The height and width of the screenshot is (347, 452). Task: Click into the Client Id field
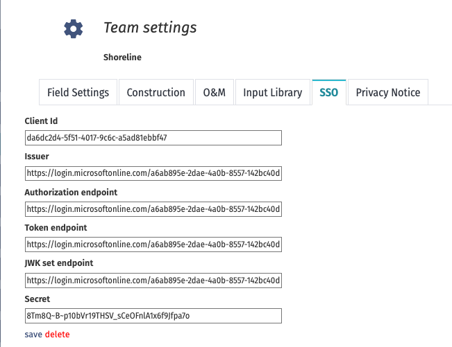153,138
